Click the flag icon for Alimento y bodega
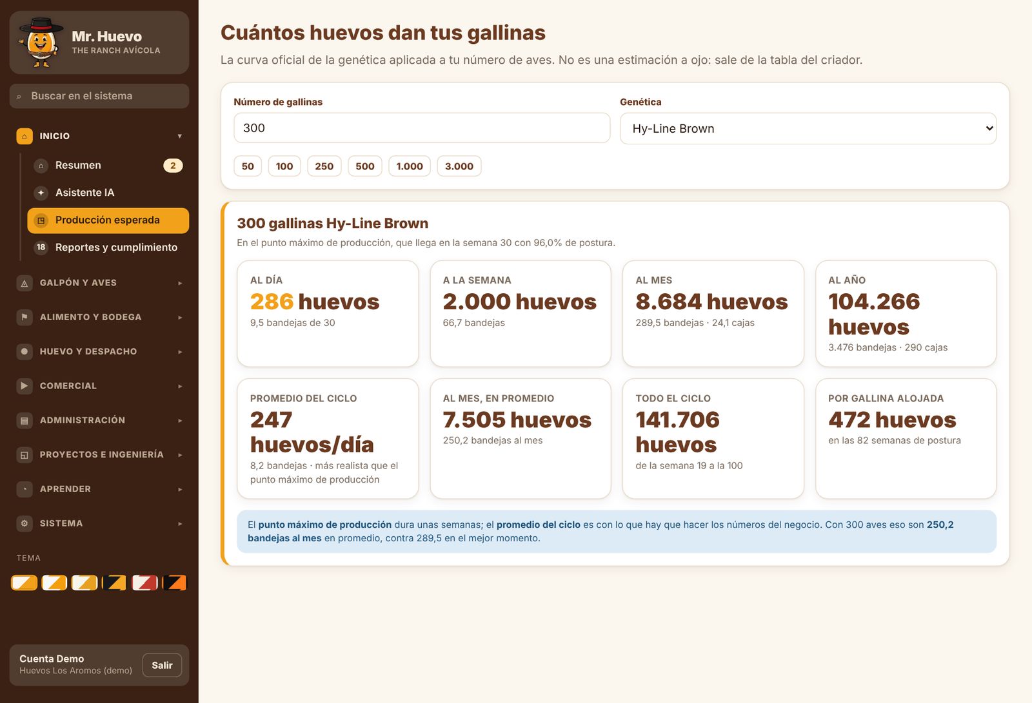This screenshot has height=703, width=1032. tap(25, 317)
